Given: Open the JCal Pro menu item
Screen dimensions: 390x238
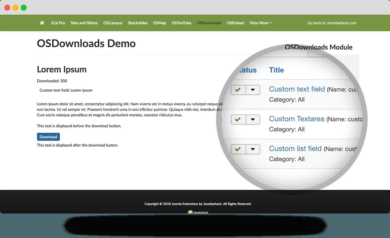Looking at the screenshot, I should [x=58, y=23].
